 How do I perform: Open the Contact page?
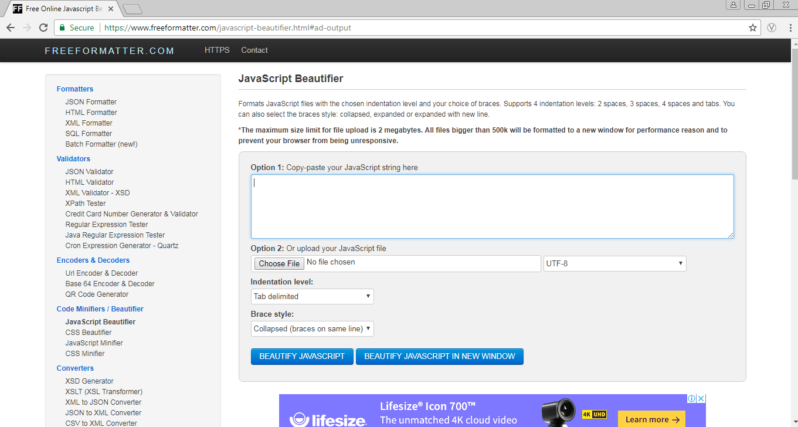click(254, 50)
